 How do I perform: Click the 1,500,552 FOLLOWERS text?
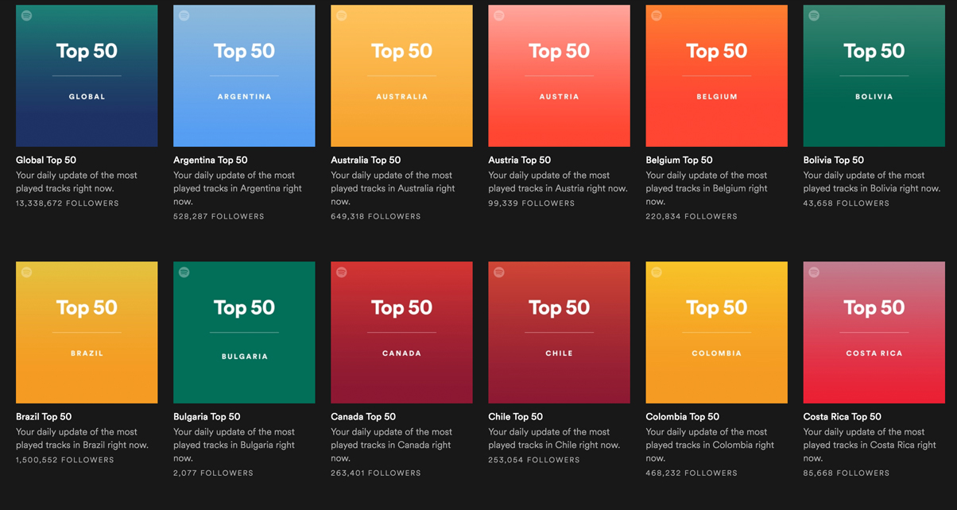(65, 460)
